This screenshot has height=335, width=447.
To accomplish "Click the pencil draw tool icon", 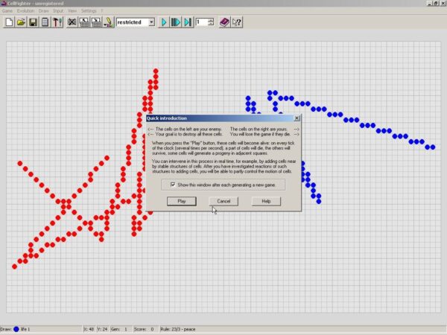I will coord(109,22).
